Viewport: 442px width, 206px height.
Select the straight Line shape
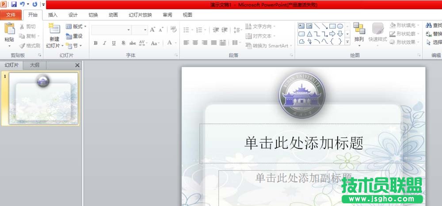coord(317,26)
